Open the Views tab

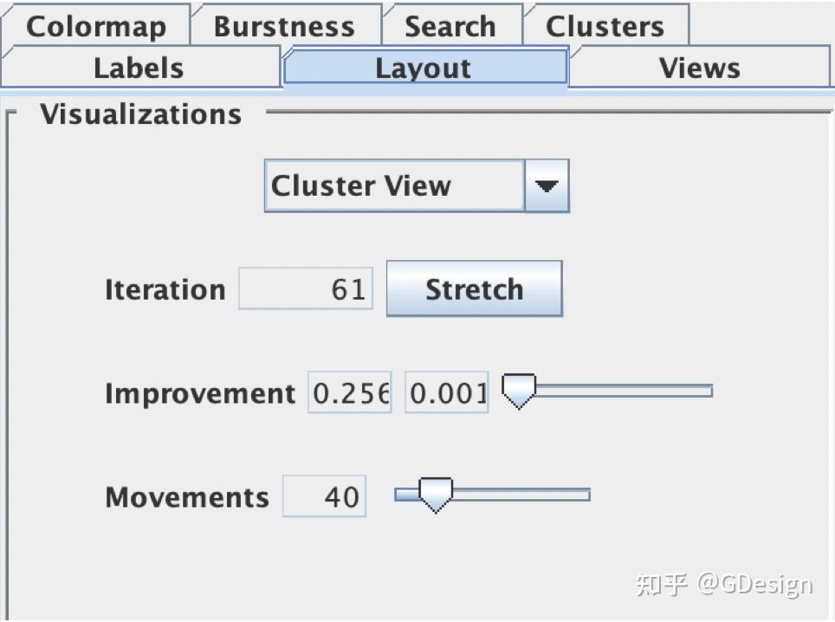tap(699, 68)
